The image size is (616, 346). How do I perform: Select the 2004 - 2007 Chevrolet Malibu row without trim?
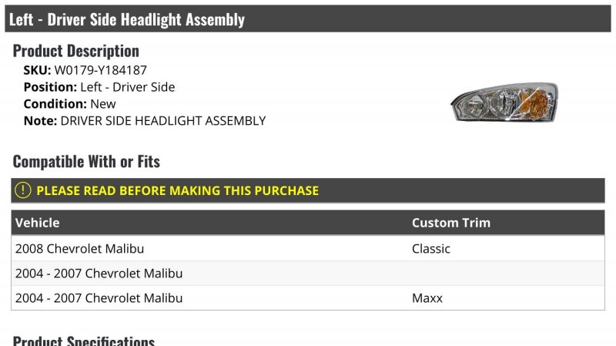tap(99, 274)
